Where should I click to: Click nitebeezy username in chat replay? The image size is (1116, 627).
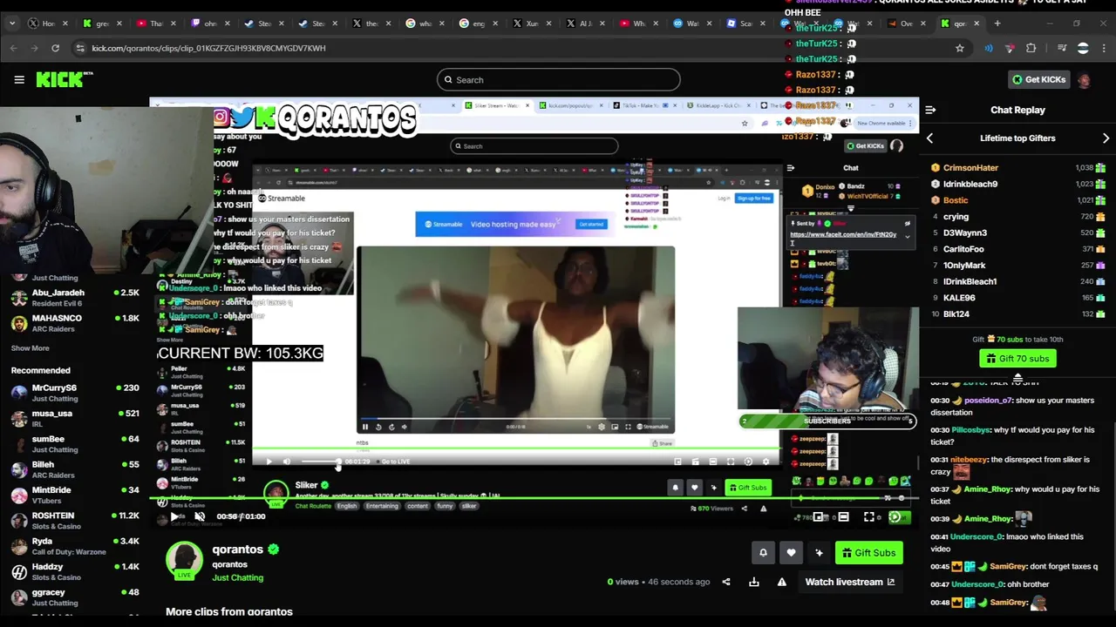[970, 460]
